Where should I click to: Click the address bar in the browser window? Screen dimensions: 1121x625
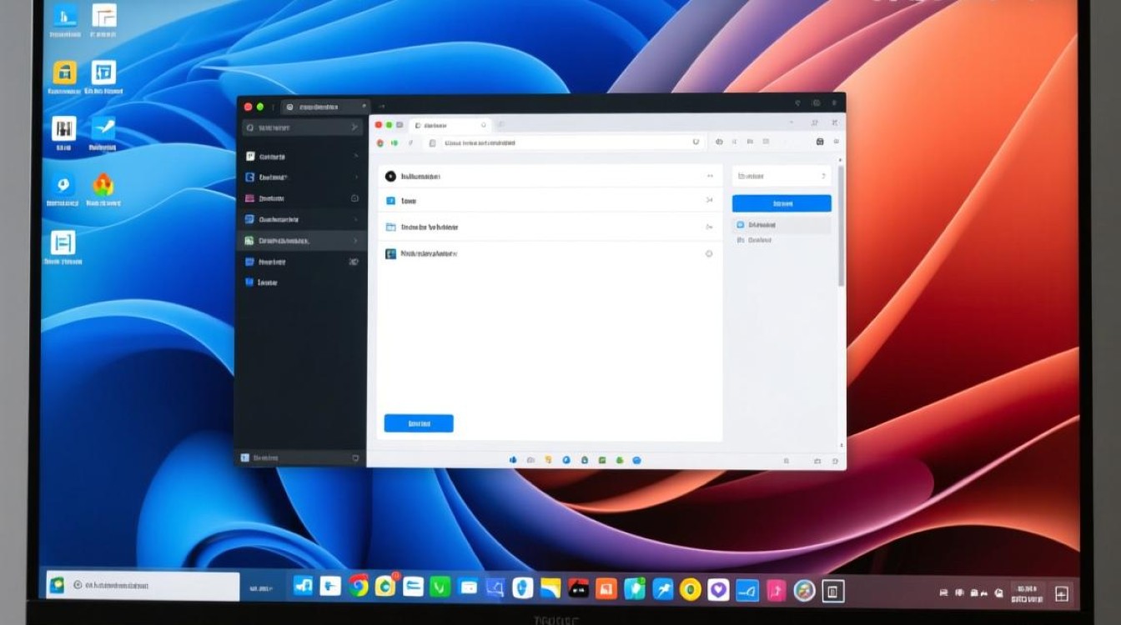pos(571,142)
